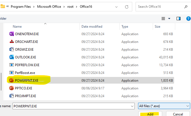
Task: Select the ORGCHART.EXE file name
Action: pyautogui.click(x=26, y=42)
